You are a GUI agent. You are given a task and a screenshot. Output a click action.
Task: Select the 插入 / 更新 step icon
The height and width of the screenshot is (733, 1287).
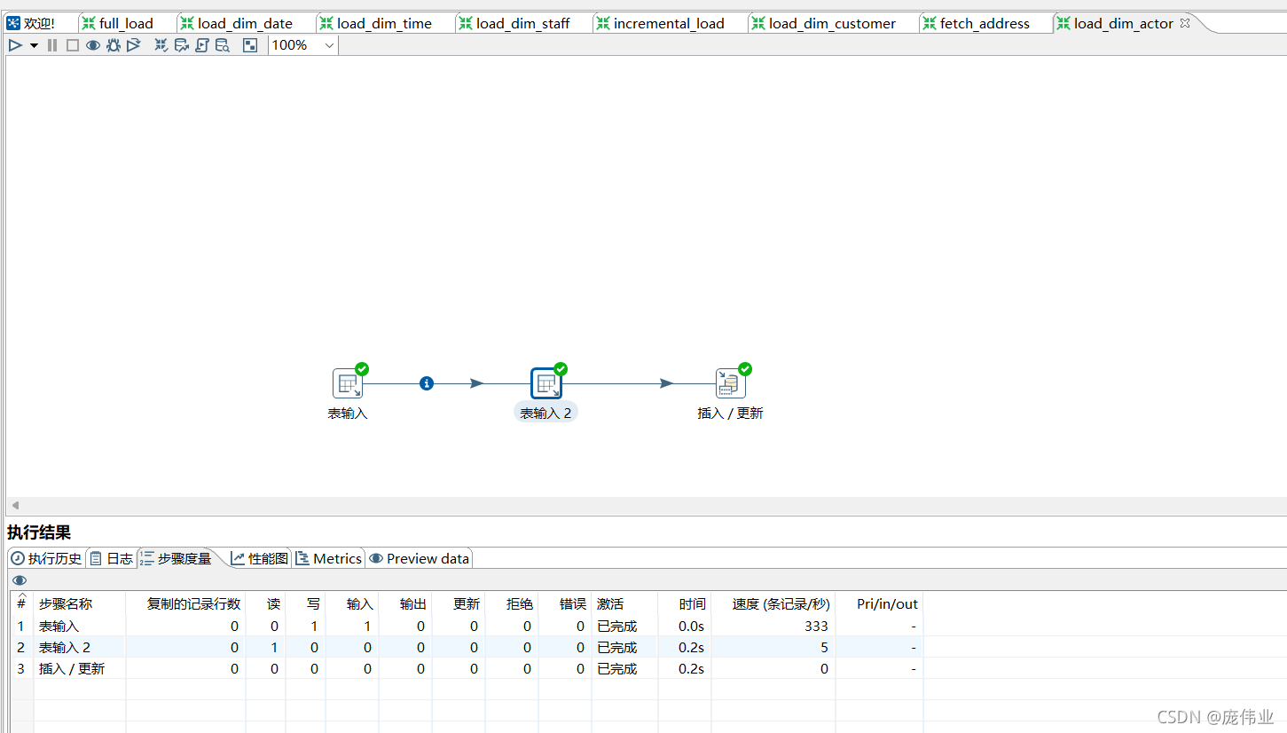pyautogui.click(x=731, y=384)
